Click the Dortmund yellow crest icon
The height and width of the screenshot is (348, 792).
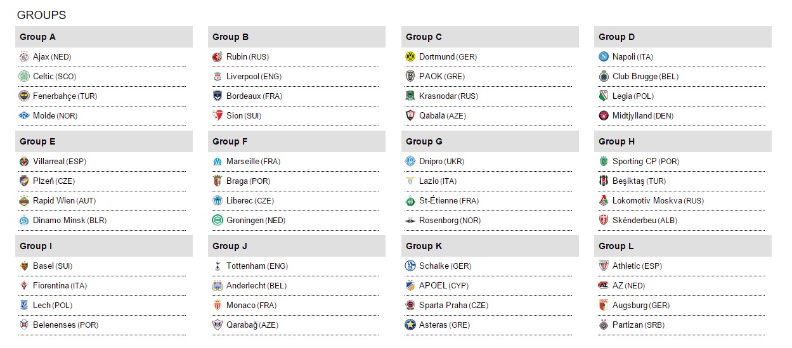(410, 57)
